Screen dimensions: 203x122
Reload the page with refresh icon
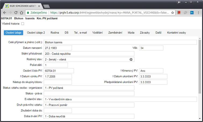[x=16, y=13]
